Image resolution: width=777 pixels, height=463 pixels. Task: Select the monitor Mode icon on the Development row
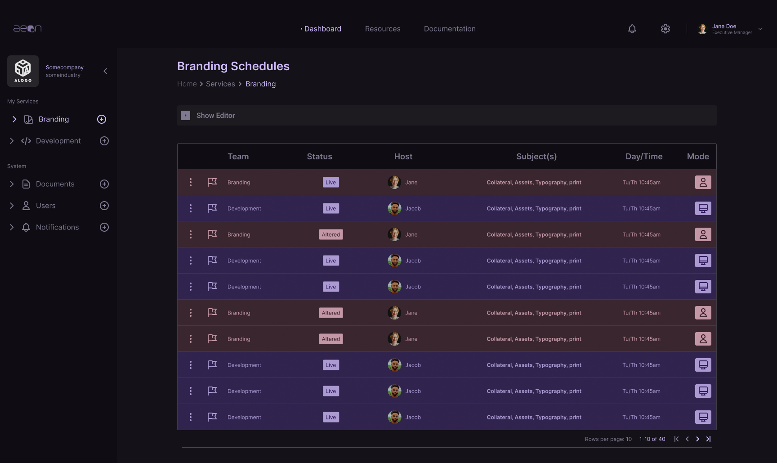703,208
